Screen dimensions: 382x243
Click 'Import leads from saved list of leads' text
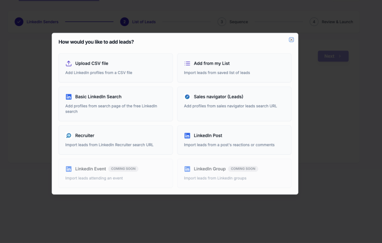(217, 73)
